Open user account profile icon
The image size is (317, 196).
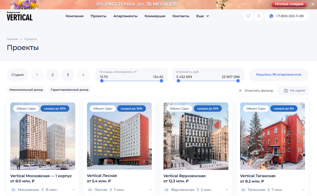coord(259,16)
